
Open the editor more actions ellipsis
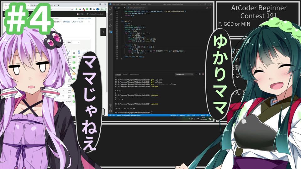pos(210,8)
